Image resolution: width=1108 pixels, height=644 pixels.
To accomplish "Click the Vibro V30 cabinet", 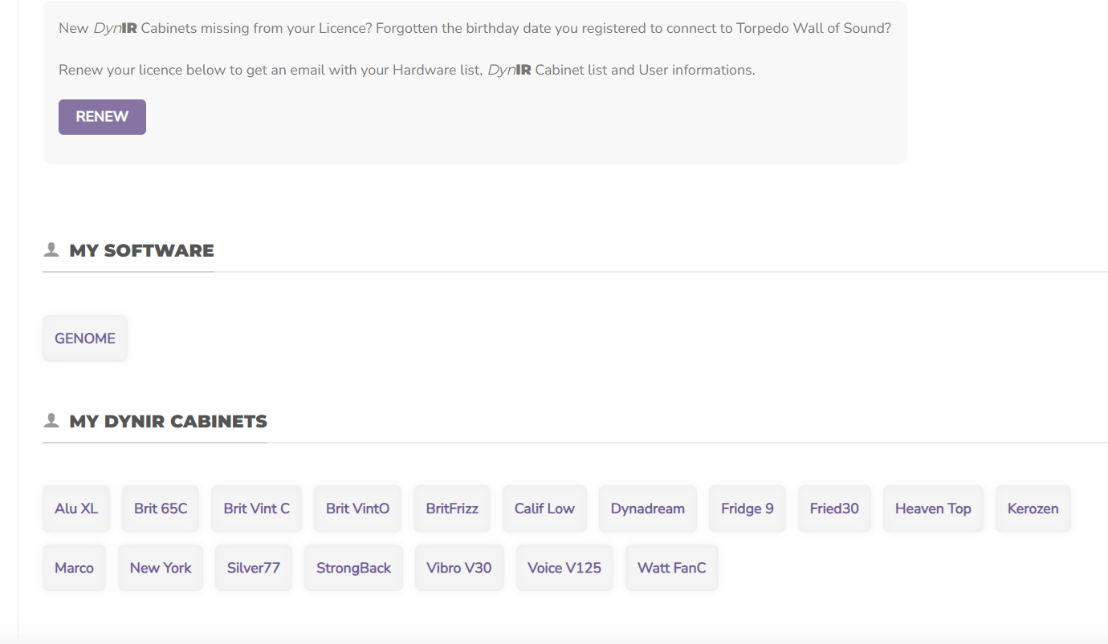I will coord(458,568).
